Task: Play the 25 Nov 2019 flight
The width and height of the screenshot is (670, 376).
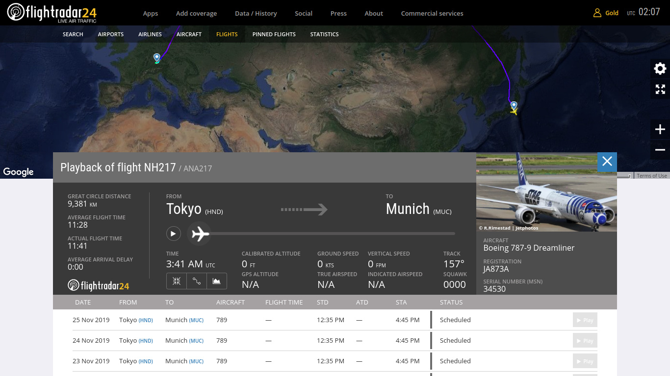Action: click(585, 320)
